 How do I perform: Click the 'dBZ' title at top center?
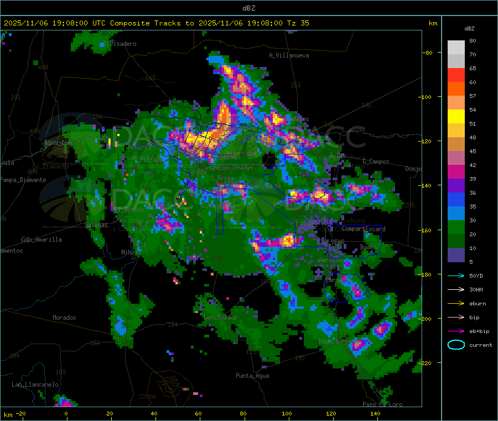[248, 8]
